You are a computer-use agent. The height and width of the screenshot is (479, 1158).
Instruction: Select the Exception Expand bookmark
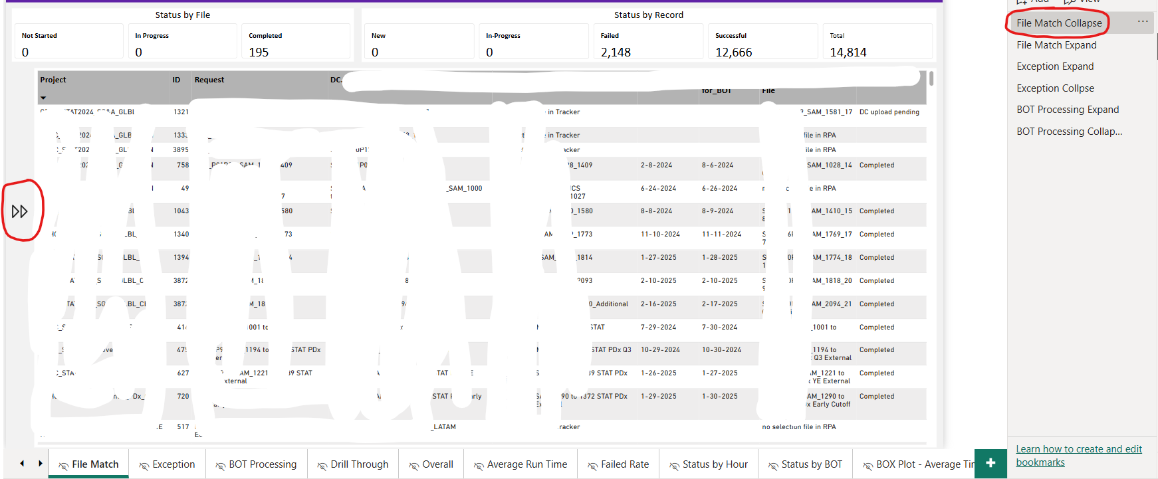[x=1055, y=66]
